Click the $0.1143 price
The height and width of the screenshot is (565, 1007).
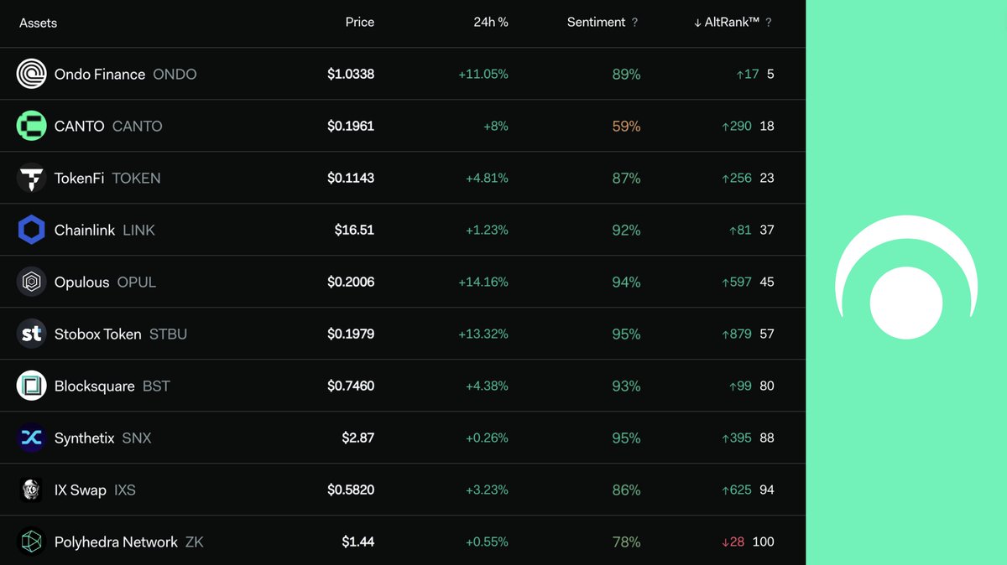[351, 178]
